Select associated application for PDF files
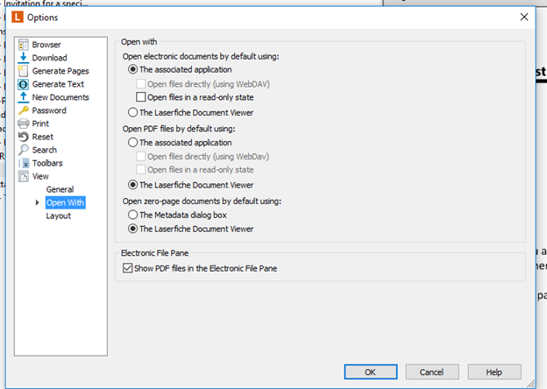547x389 pixels. (133, 142)
